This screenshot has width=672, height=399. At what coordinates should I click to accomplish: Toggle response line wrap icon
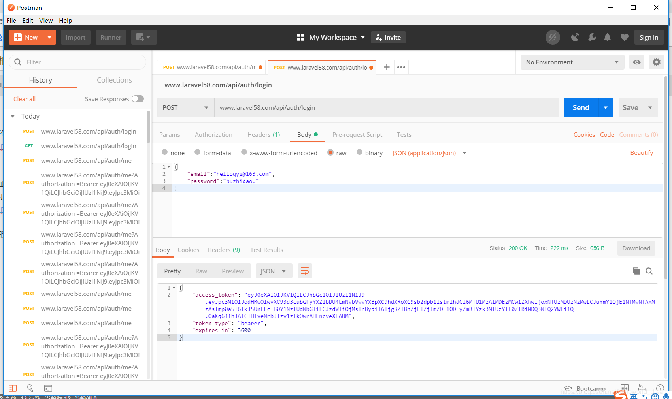[305, 271]
